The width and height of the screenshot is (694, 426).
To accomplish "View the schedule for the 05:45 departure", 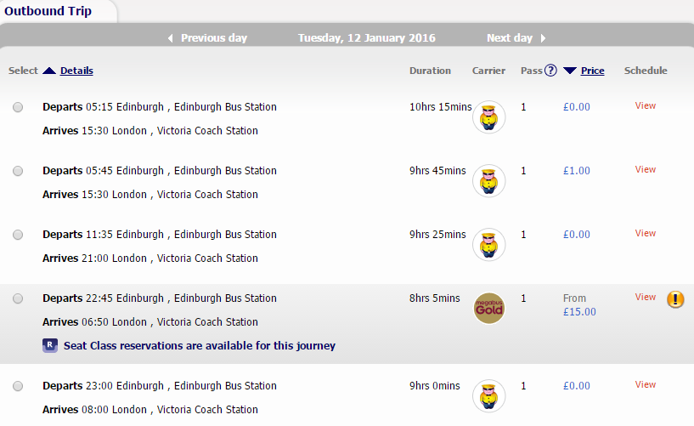I will coord(646,169).
